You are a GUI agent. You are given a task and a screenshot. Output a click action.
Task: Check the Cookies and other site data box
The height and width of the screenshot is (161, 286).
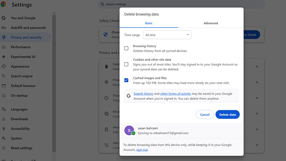click(126, 64)
